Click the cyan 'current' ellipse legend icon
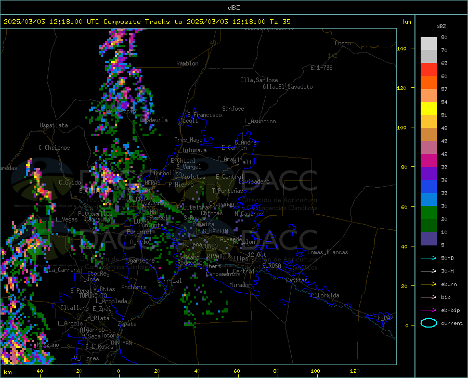Screen dimensions: 468x378 [428, 323]
